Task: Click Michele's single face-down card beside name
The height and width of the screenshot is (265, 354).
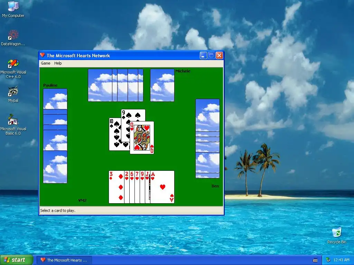Action: click(162, 85)
